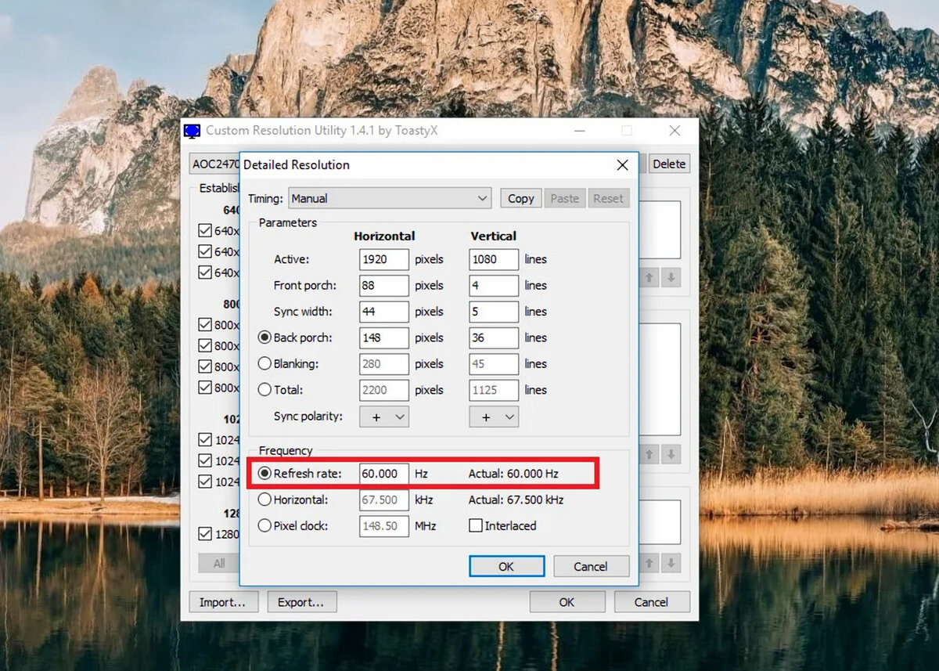The width and height of the screenshot is (939, 671).
Task: Click the horizontal Active field showing 1920
Action: tap(384, 259)
